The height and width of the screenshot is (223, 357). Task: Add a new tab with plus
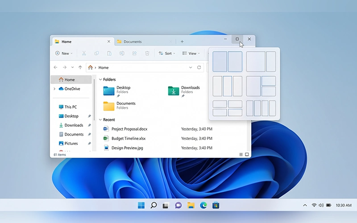(x=182, y=41)
